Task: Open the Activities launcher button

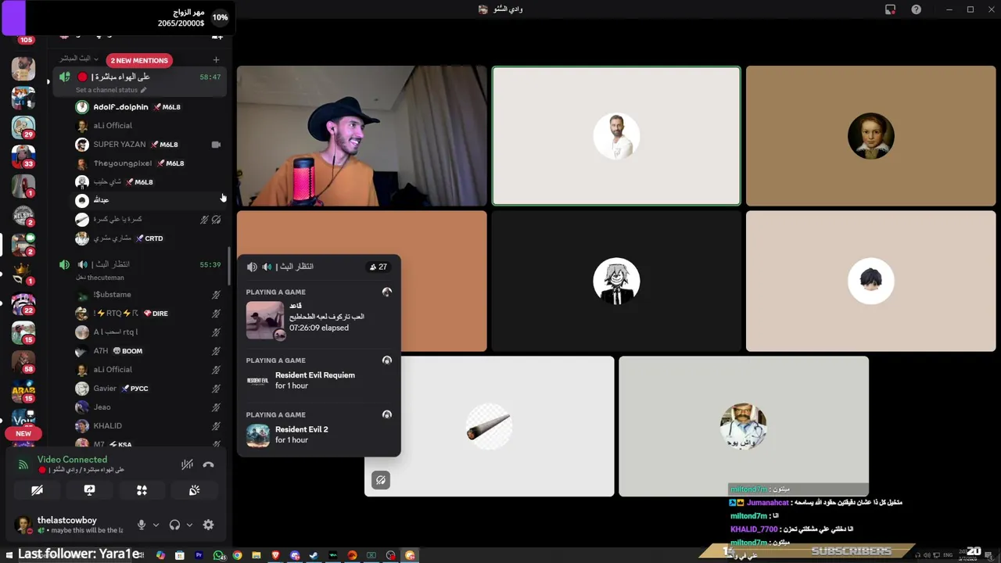Action: tap(142, 490)
